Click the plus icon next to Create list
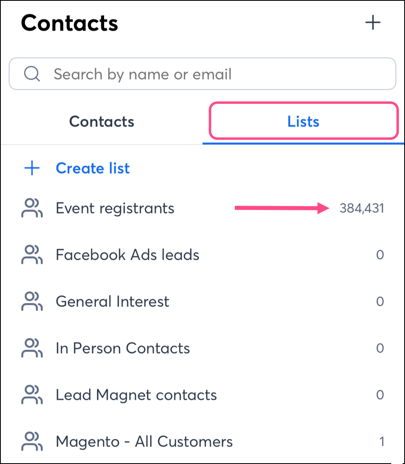Screen dimensions: 405x464 click(x=32, y=168)
